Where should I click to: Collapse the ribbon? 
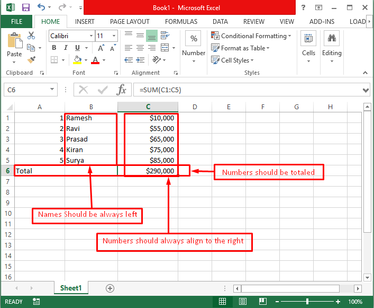tap(365, 73)
